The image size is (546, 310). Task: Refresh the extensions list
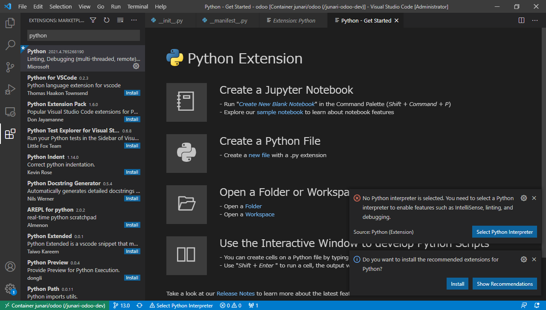pos(107,20)
